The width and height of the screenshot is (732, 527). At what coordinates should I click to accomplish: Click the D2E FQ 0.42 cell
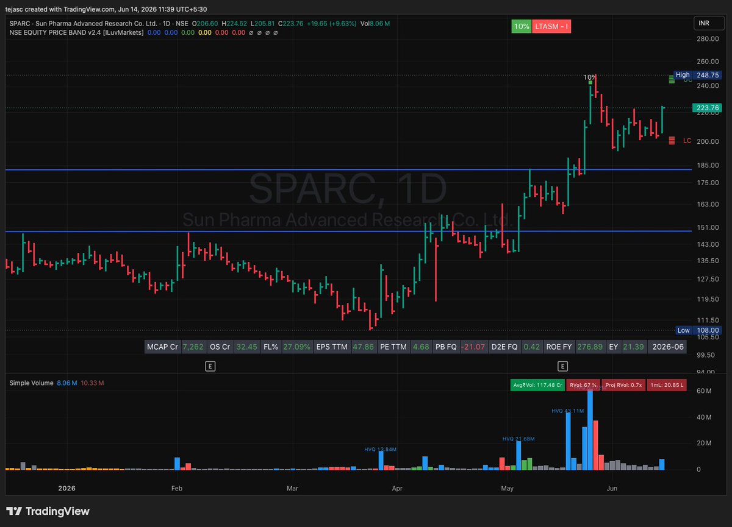(x=516, y=347)
